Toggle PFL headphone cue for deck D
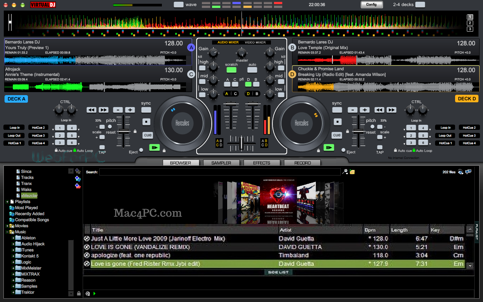This screenshot has height=302, width=483. coord(248,84)
